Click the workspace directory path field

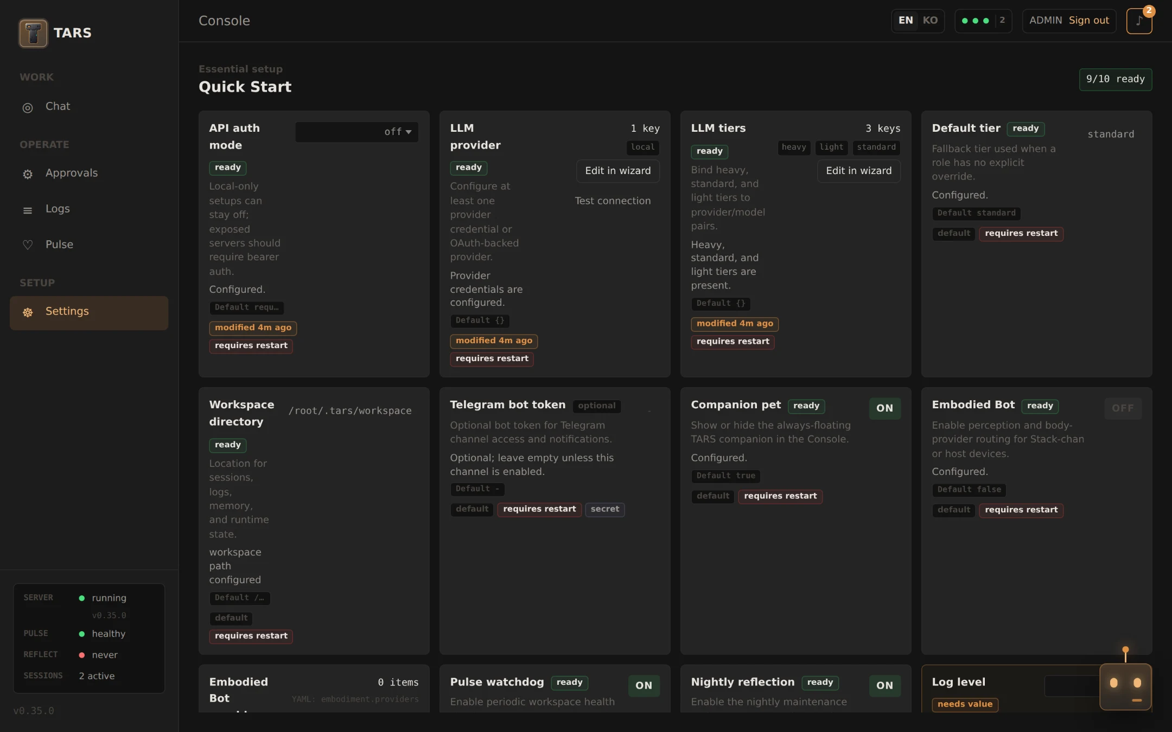point(350,411)
